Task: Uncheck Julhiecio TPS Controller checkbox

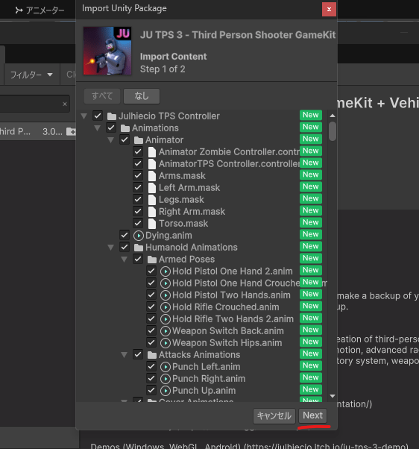Action: click(98, 116)
